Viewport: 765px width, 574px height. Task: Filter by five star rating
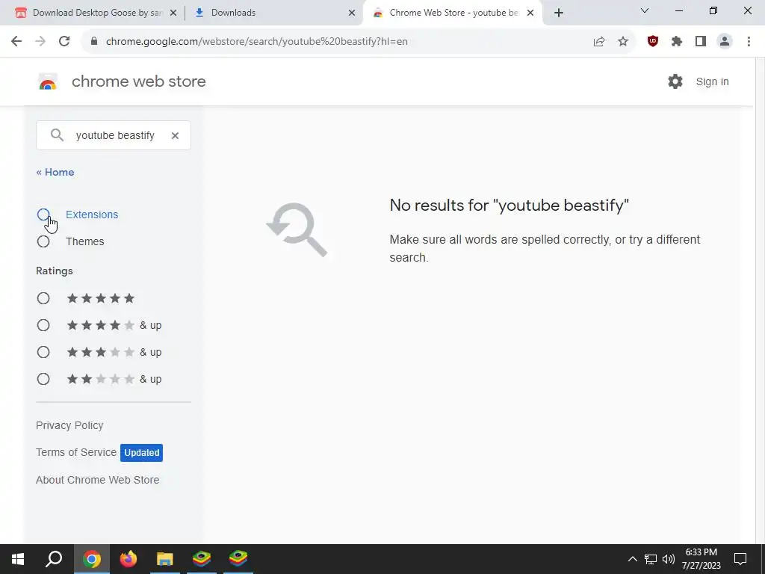(x=43, y=298)
